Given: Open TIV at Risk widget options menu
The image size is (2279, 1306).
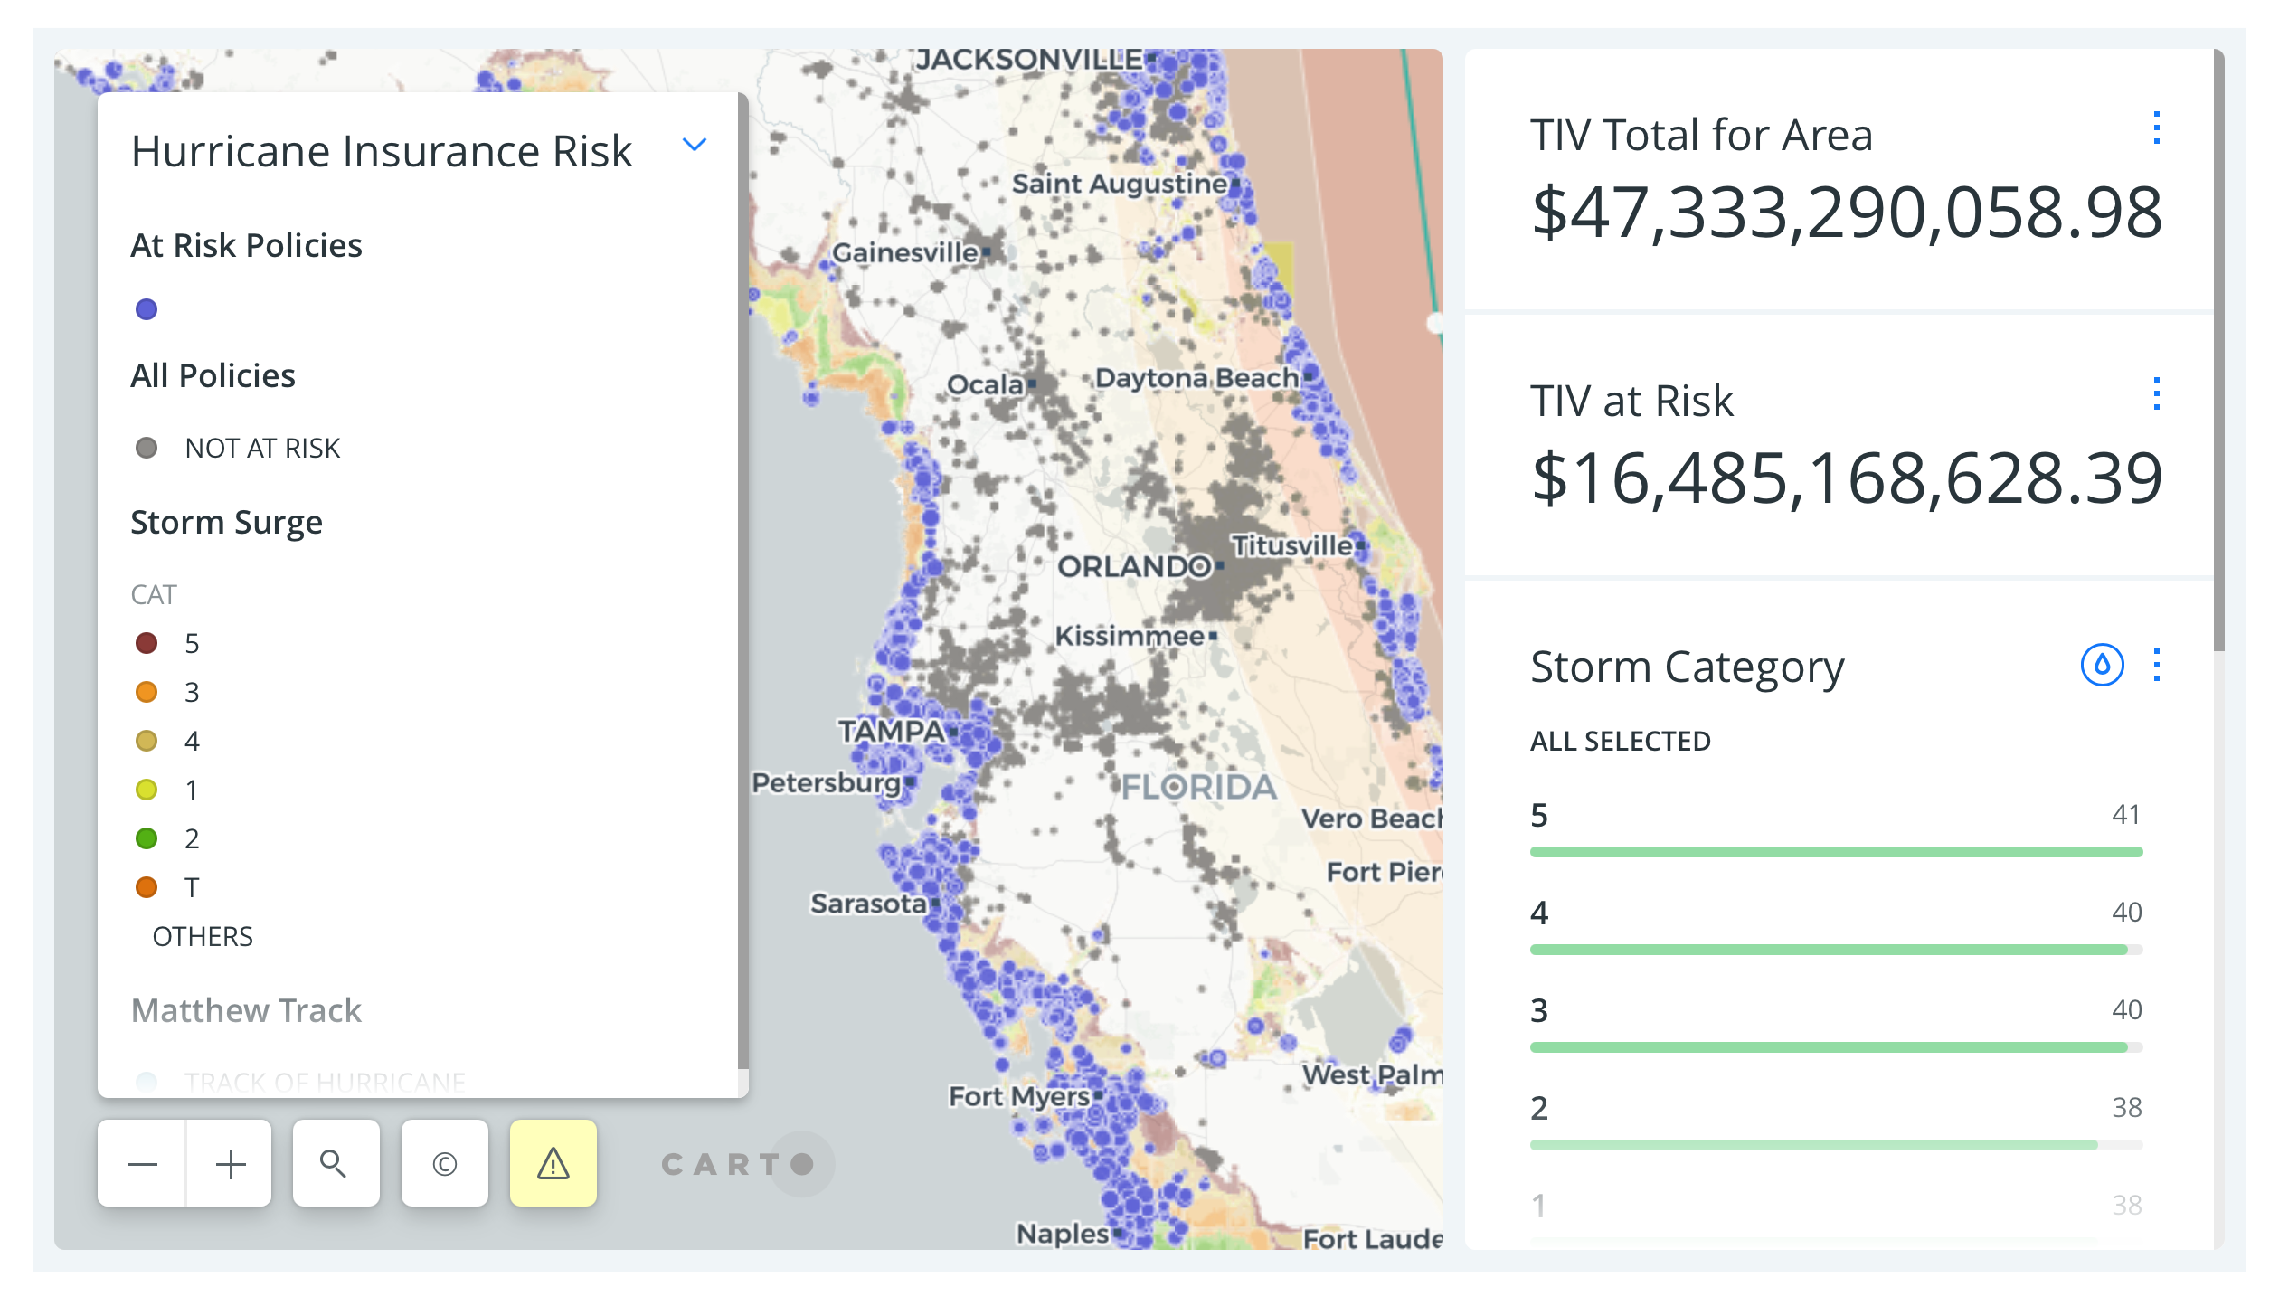Looking at the screenshot, I should coord(2157,394).
